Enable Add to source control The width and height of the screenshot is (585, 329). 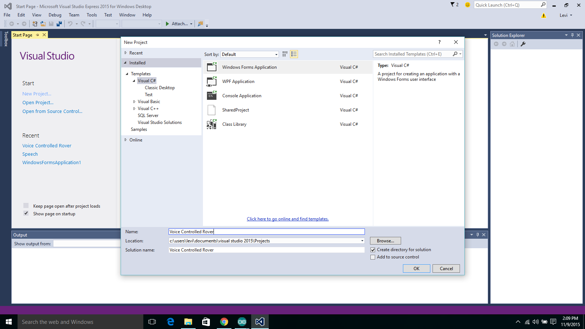373,257
